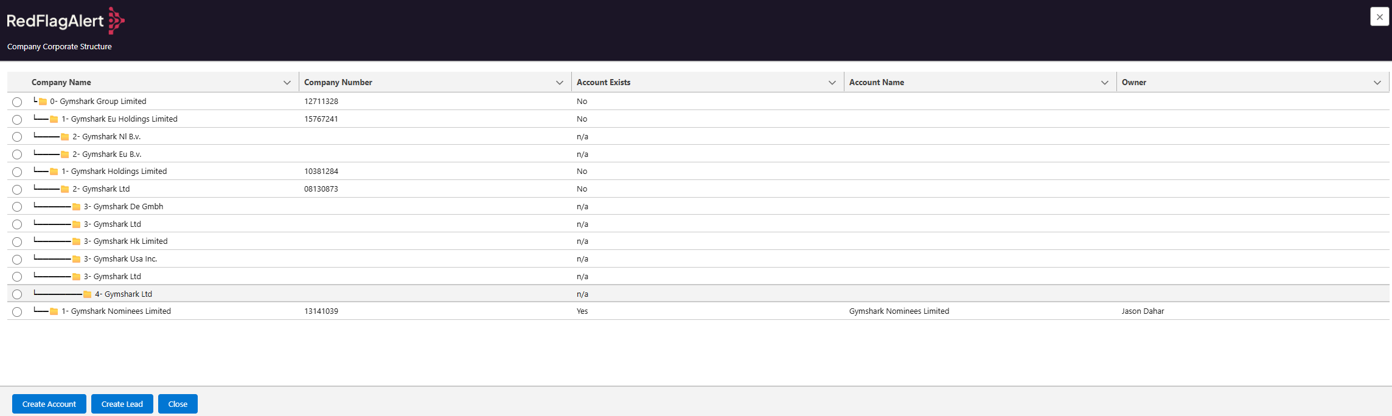Viewport: 1392px width, 416px height.
Task: Select radio button for Gymshark Group Limited
Action: pos(17,102)
